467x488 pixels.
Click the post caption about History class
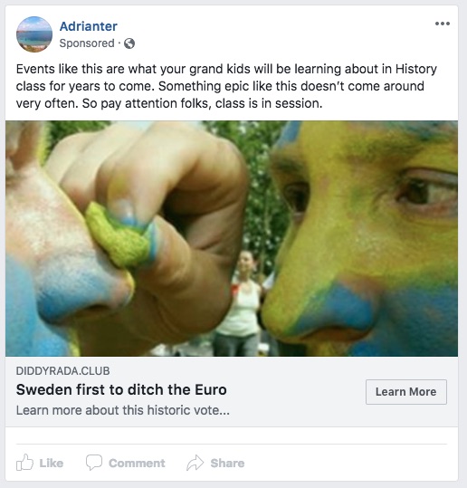tap(226, 86)
